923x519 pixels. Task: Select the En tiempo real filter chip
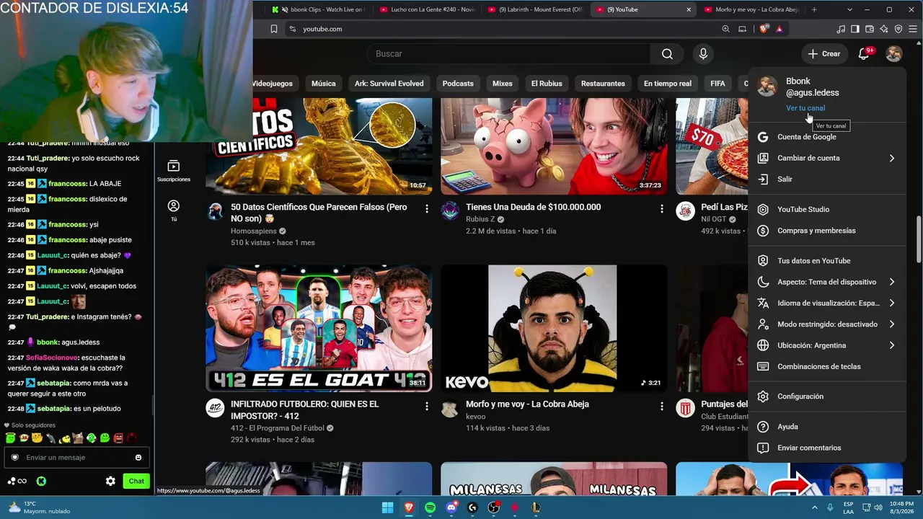tap(668, 84)
